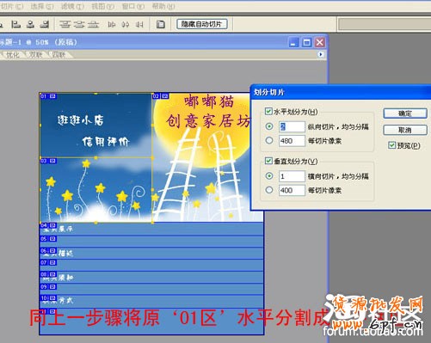Click the 横向切片 count input field

tap(292, 176)
